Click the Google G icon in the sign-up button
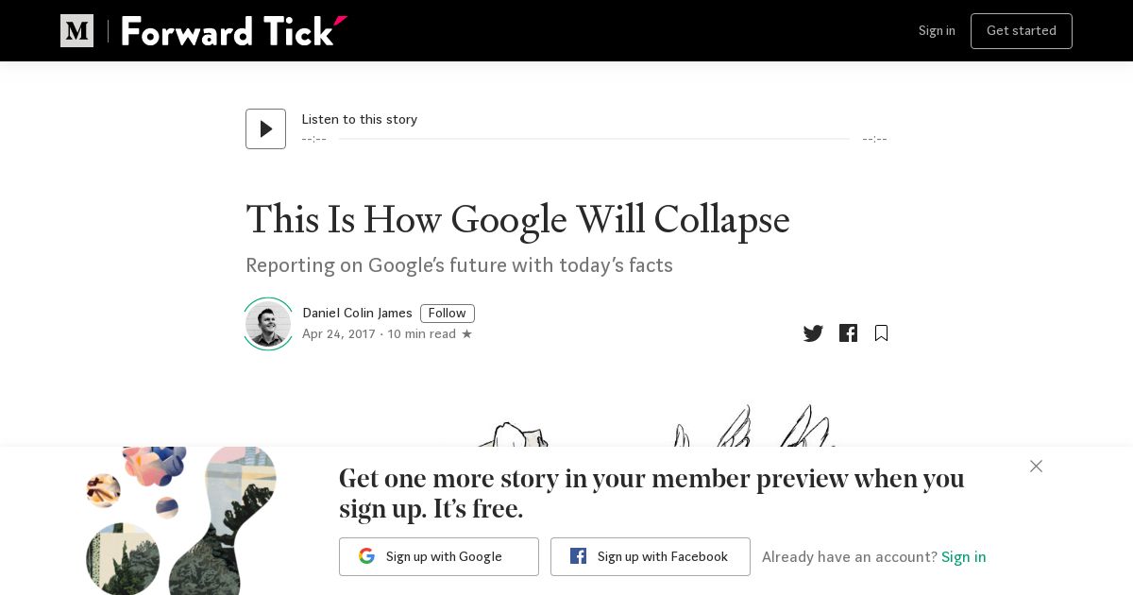 (x=366, y=557)
